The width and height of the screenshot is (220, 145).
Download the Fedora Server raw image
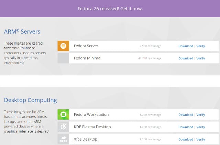[186, 46]
